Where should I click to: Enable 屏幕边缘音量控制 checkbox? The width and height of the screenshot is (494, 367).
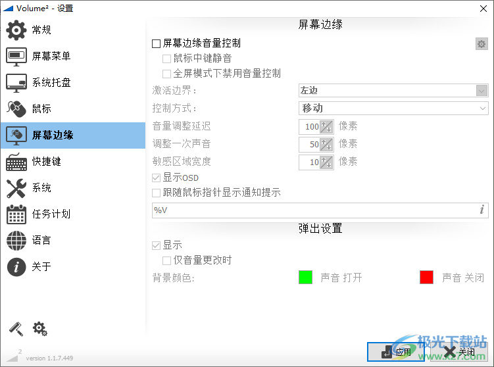click(157, 43)
